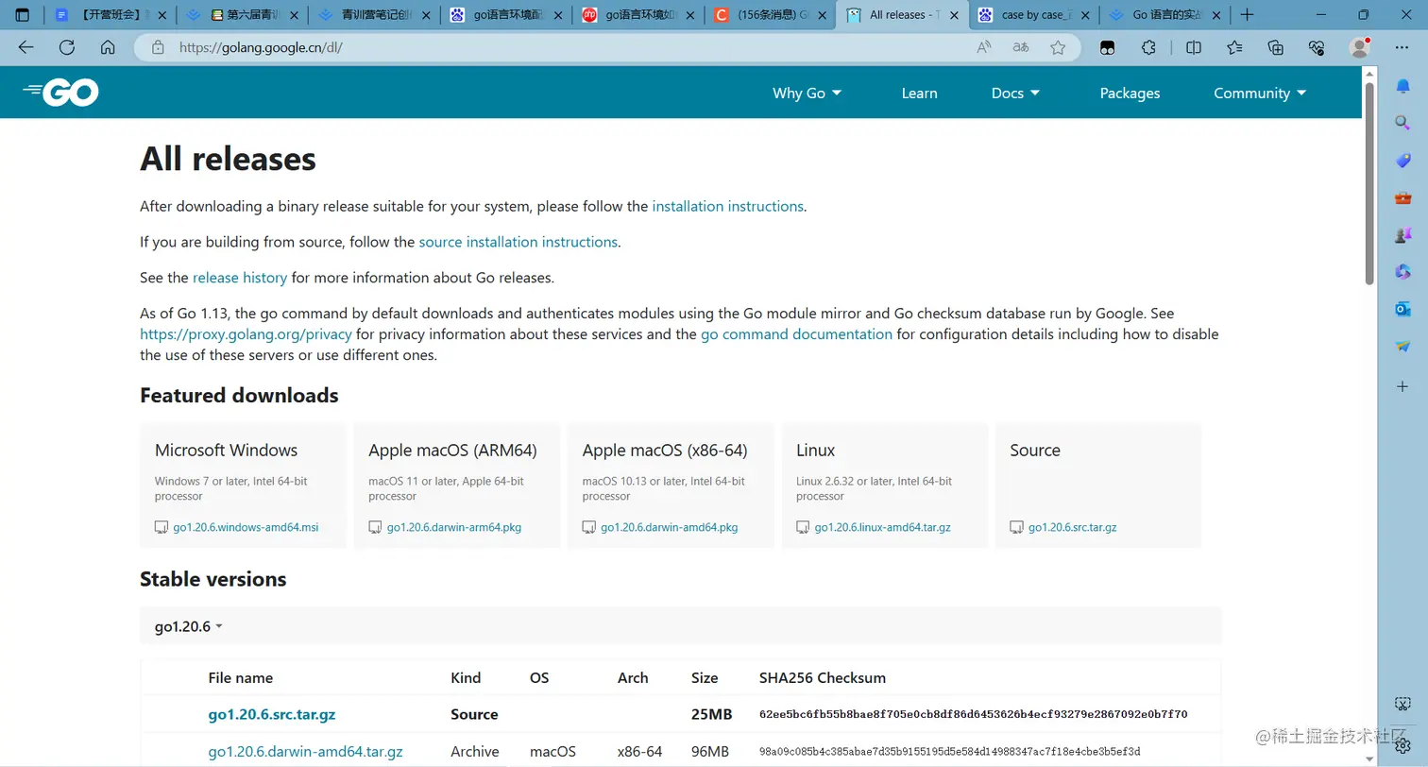Viewport: 1428px width, 767px height.
Task: Click the Go logo in the header
Action: pyautogui.click(x=60, y=92)
